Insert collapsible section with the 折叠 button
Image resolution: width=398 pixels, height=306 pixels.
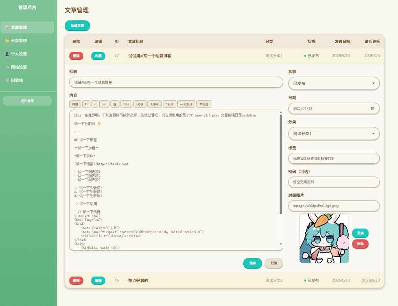204,104
